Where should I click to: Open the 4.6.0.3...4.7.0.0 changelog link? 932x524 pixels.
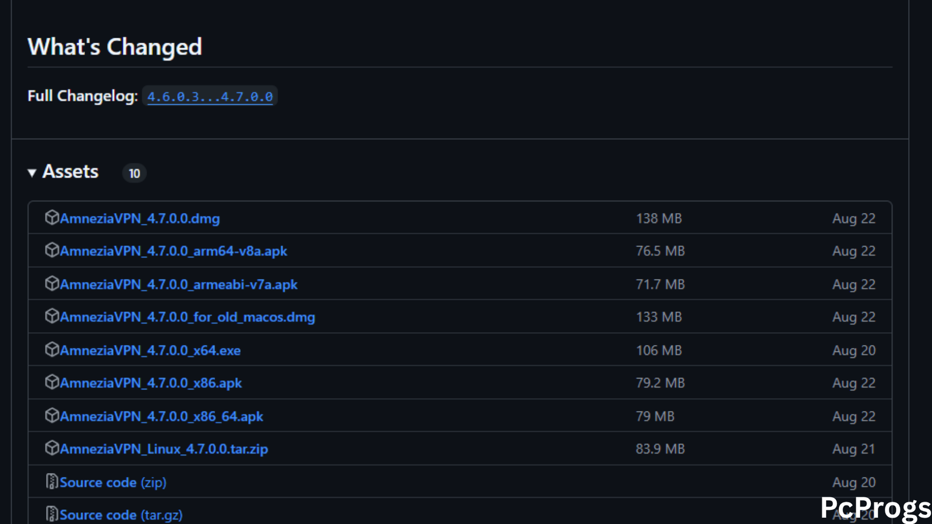[210, 97]
